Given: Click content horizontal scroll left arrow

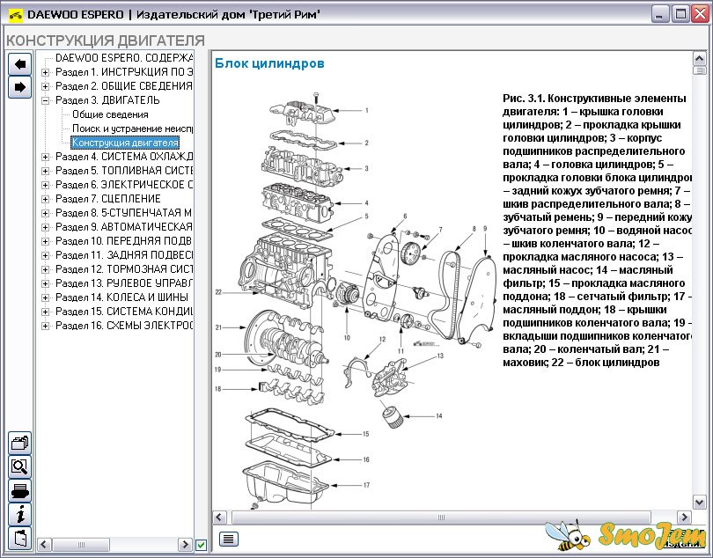Looking at the screenshot, I should [219, 517].
